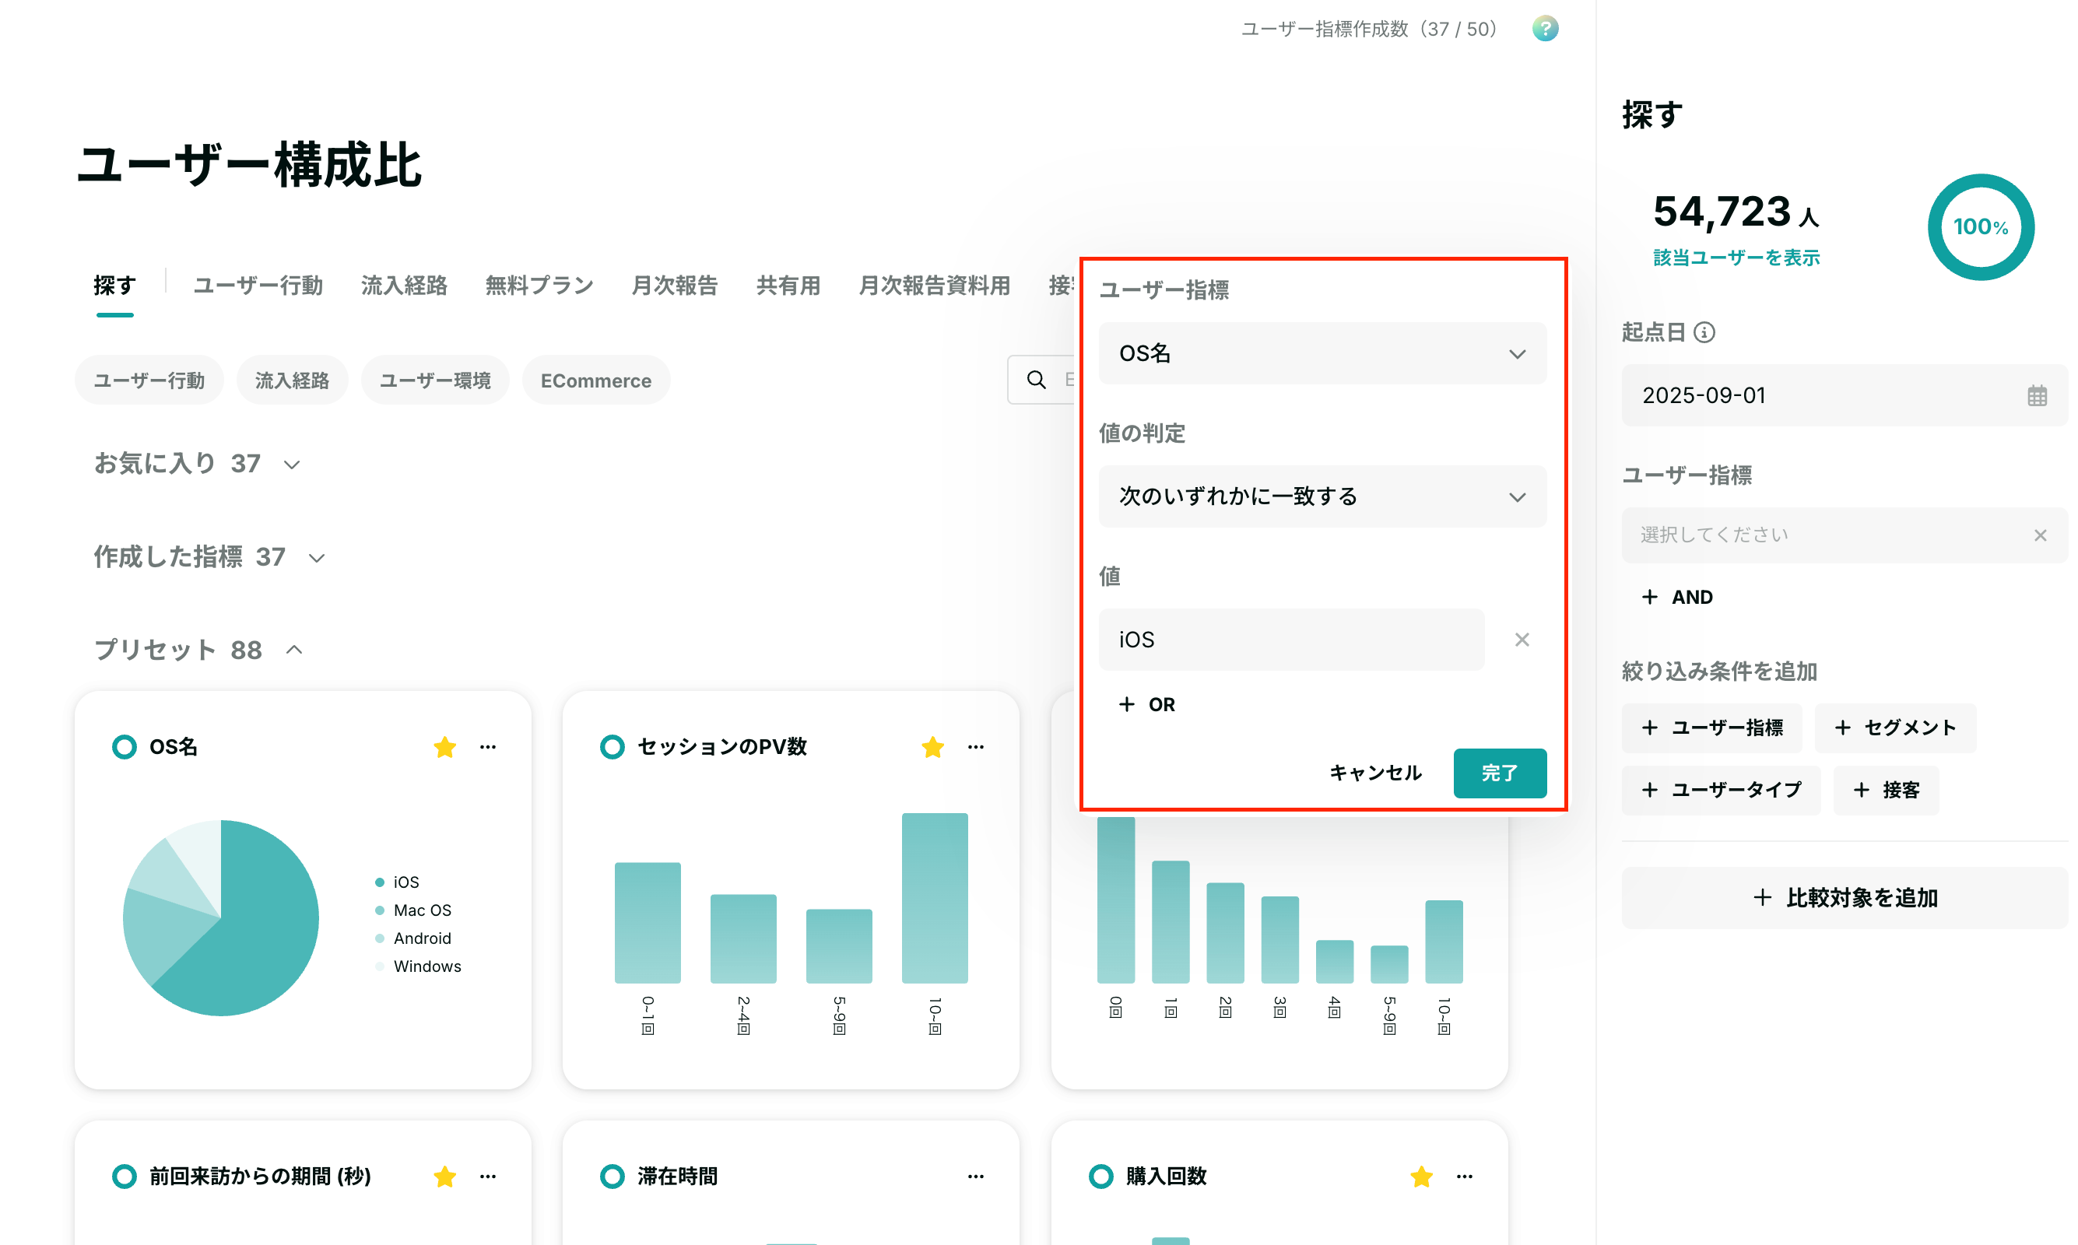Select the 前回来訪からの期間 radio circle
This screenshot has width=2078, height=1245.
pos(125,1177)
